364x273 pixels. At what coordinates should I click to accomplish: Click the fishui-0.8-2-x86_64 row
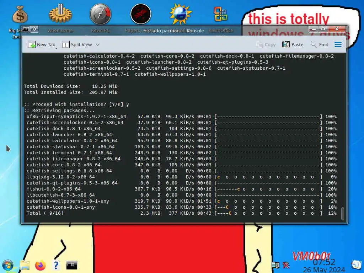pos(182,189)
